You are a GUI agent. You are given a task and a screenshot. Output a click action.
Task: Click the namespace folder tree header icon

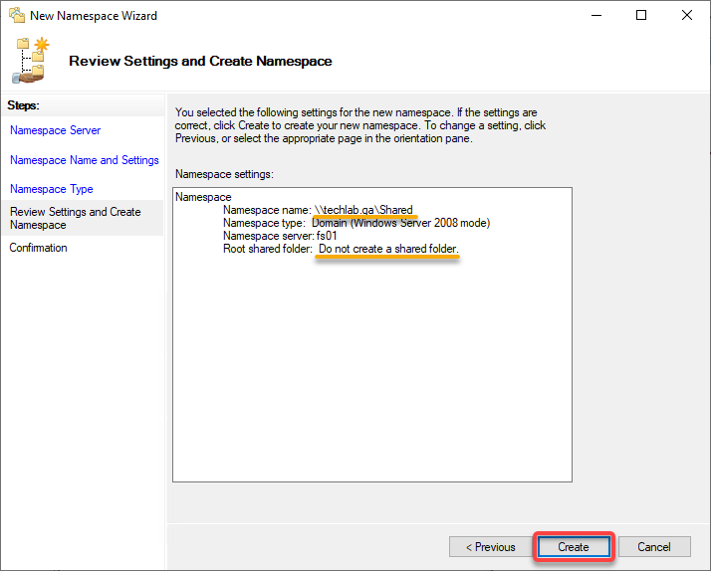point(31,61)
